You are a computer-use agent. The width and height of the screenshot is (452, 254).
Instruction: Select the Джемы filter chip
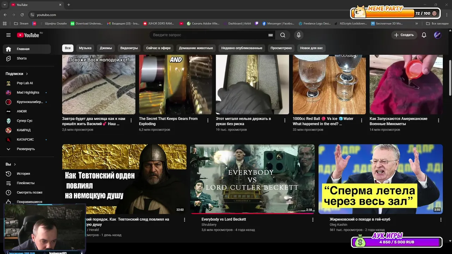[106, 48]
